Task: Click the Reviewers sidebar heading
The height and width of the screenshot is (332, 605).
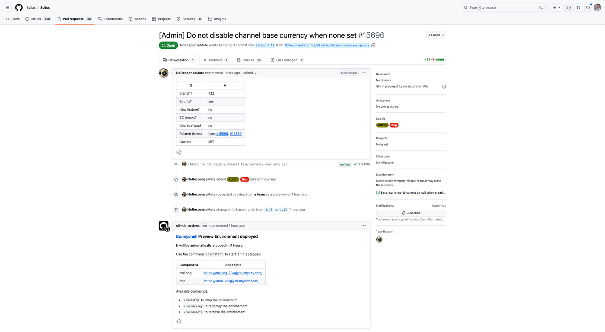Action: point(383,74)
